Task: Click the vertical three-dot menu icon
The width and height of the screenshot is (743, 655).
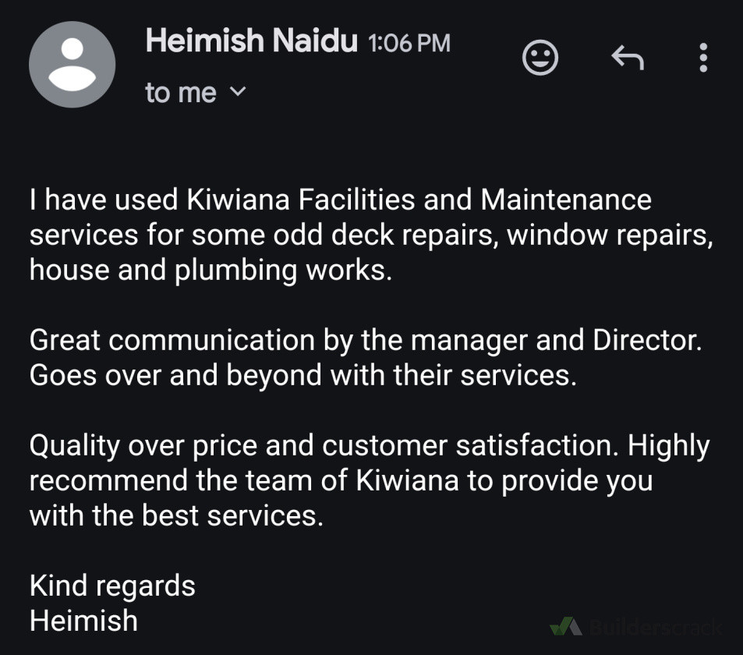Action: tap(702, 56)
